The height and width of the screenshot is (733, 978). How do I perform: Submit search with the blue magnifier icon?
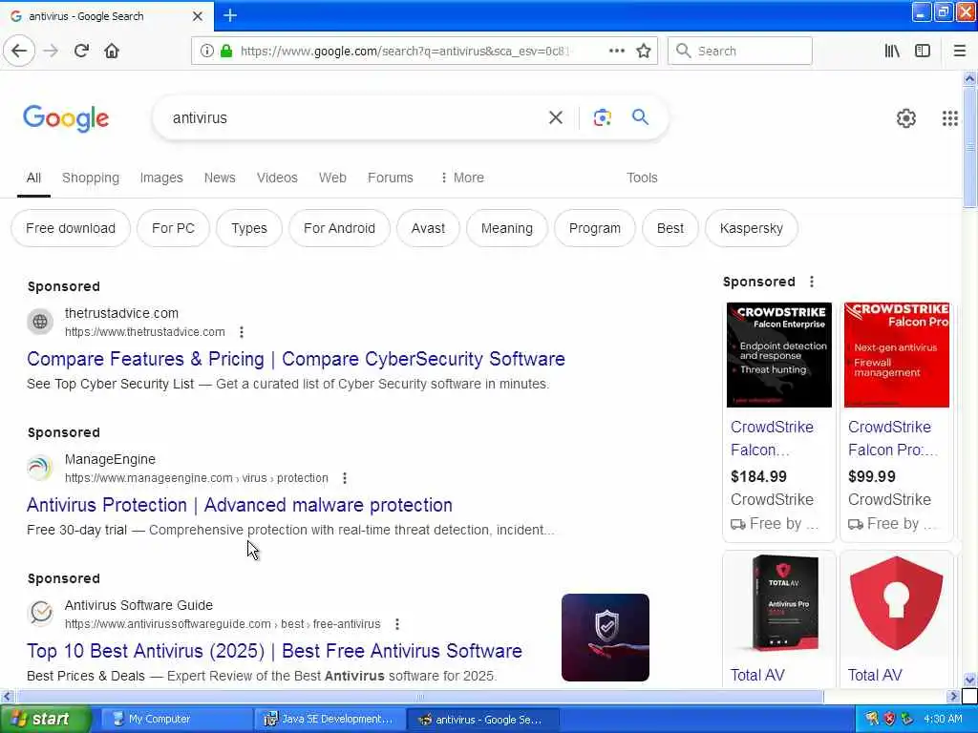(x=640, y=116)
